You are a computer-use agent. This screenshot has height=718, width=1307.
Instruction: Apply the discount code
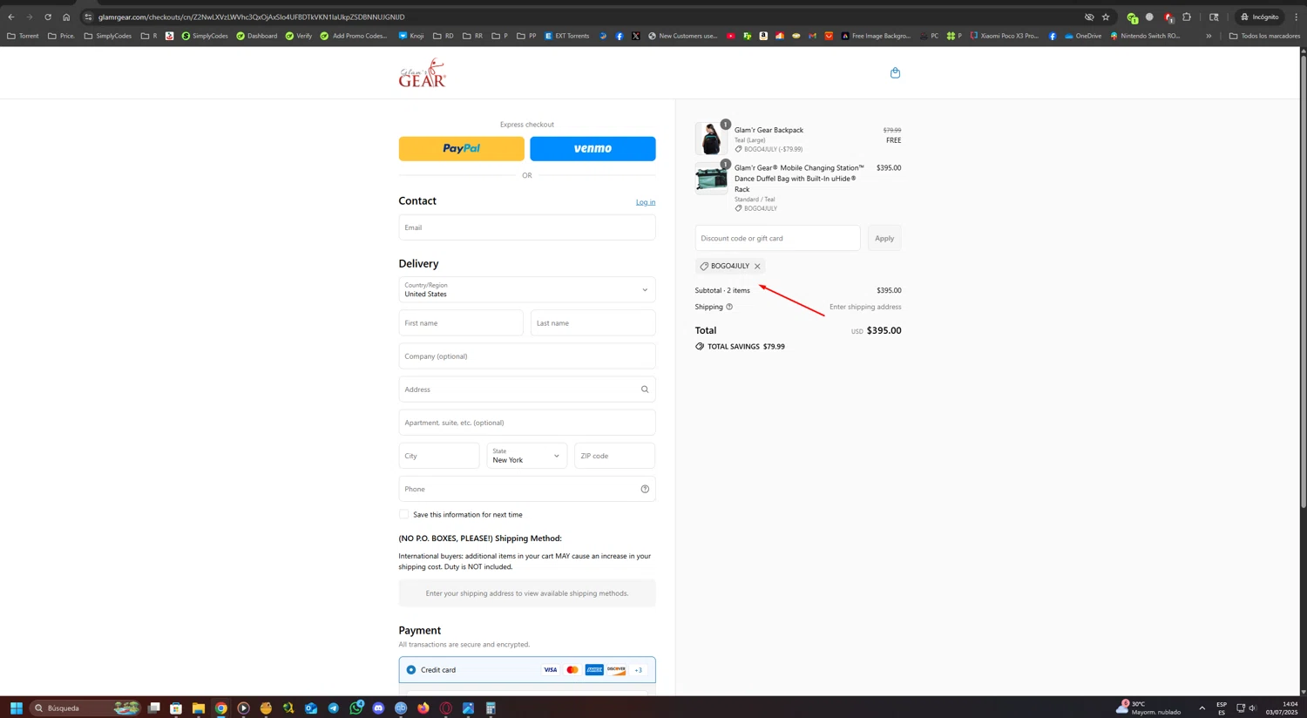coord(884,238)
